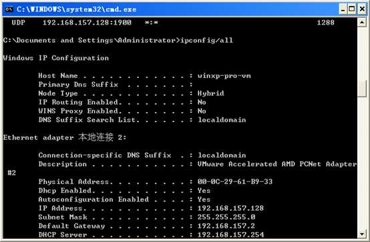Open the cmd.exe system menu icon

(9, 9)
